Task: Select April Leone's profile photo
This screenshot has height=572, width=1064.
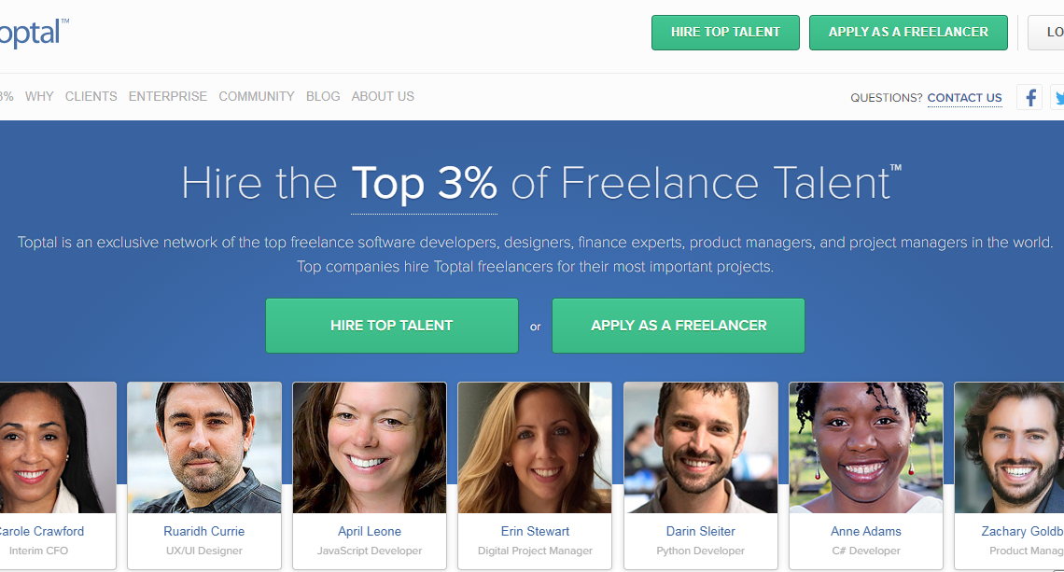Action: (370, 447)
